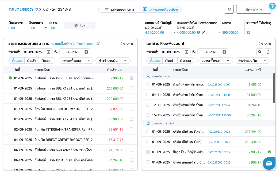Open the search icon in FlowAccount panel

[260, 52]
